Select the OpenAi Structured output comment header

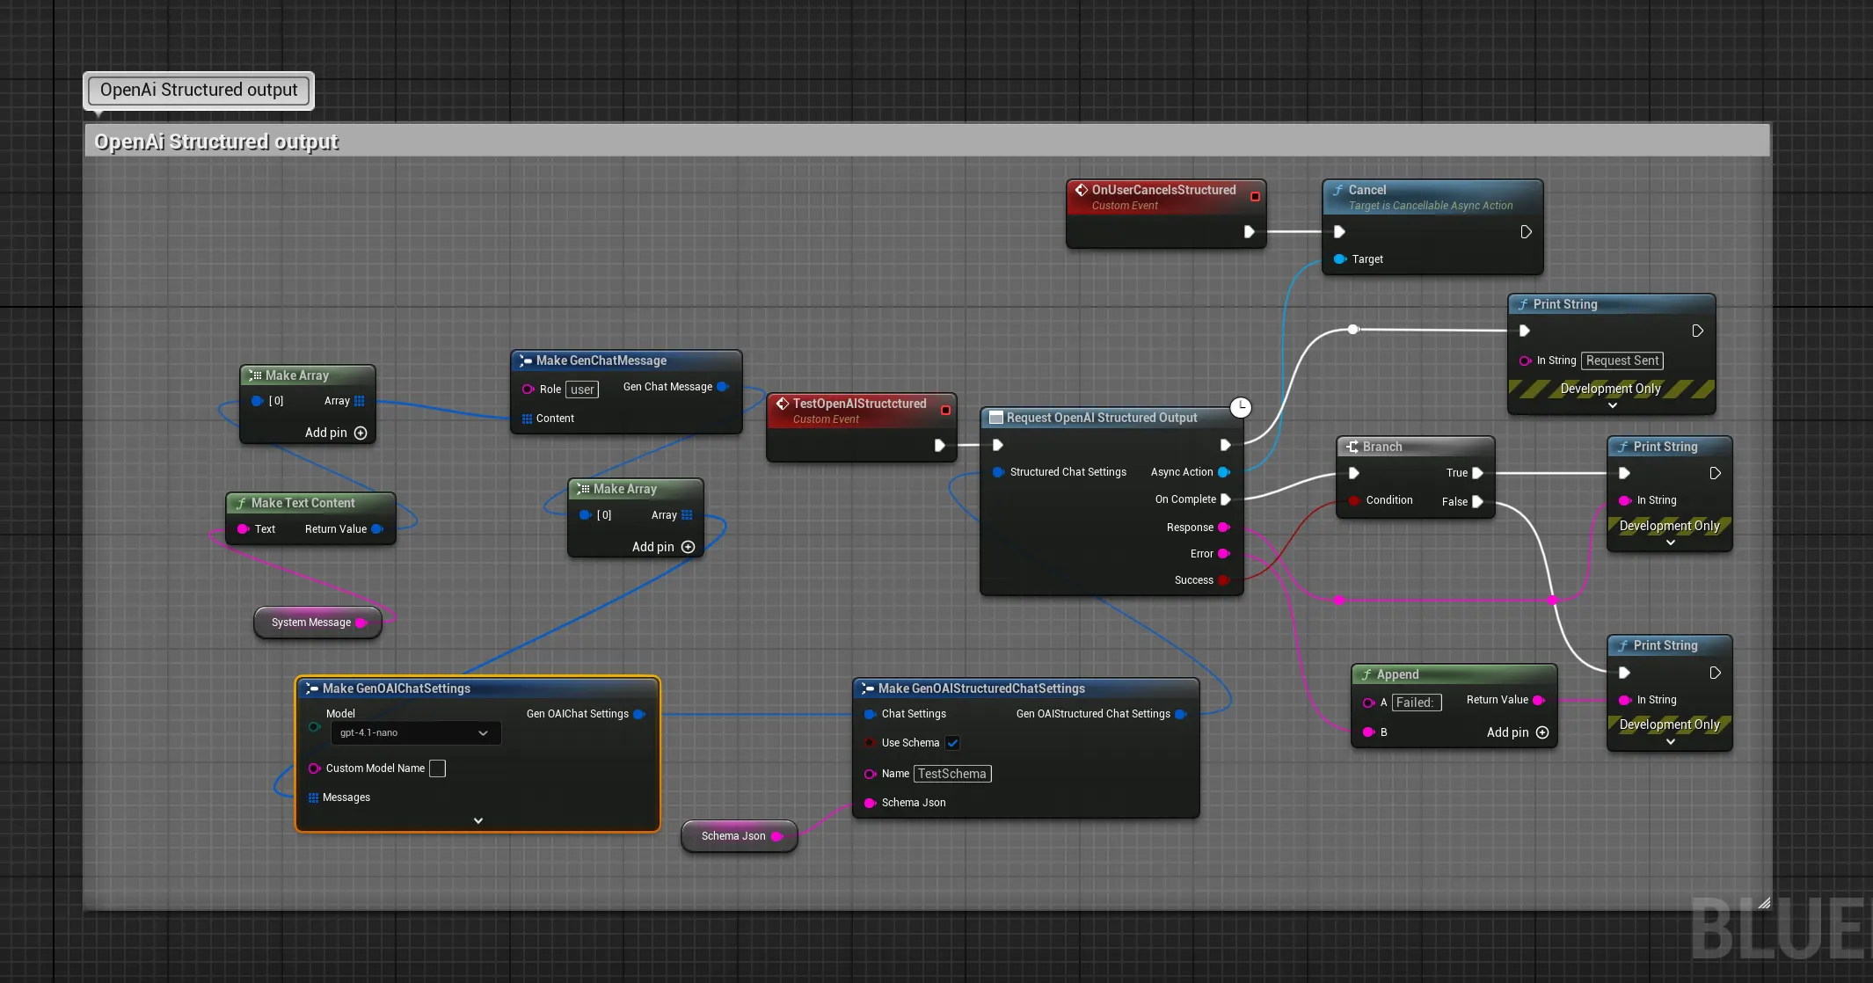point(927,141)
